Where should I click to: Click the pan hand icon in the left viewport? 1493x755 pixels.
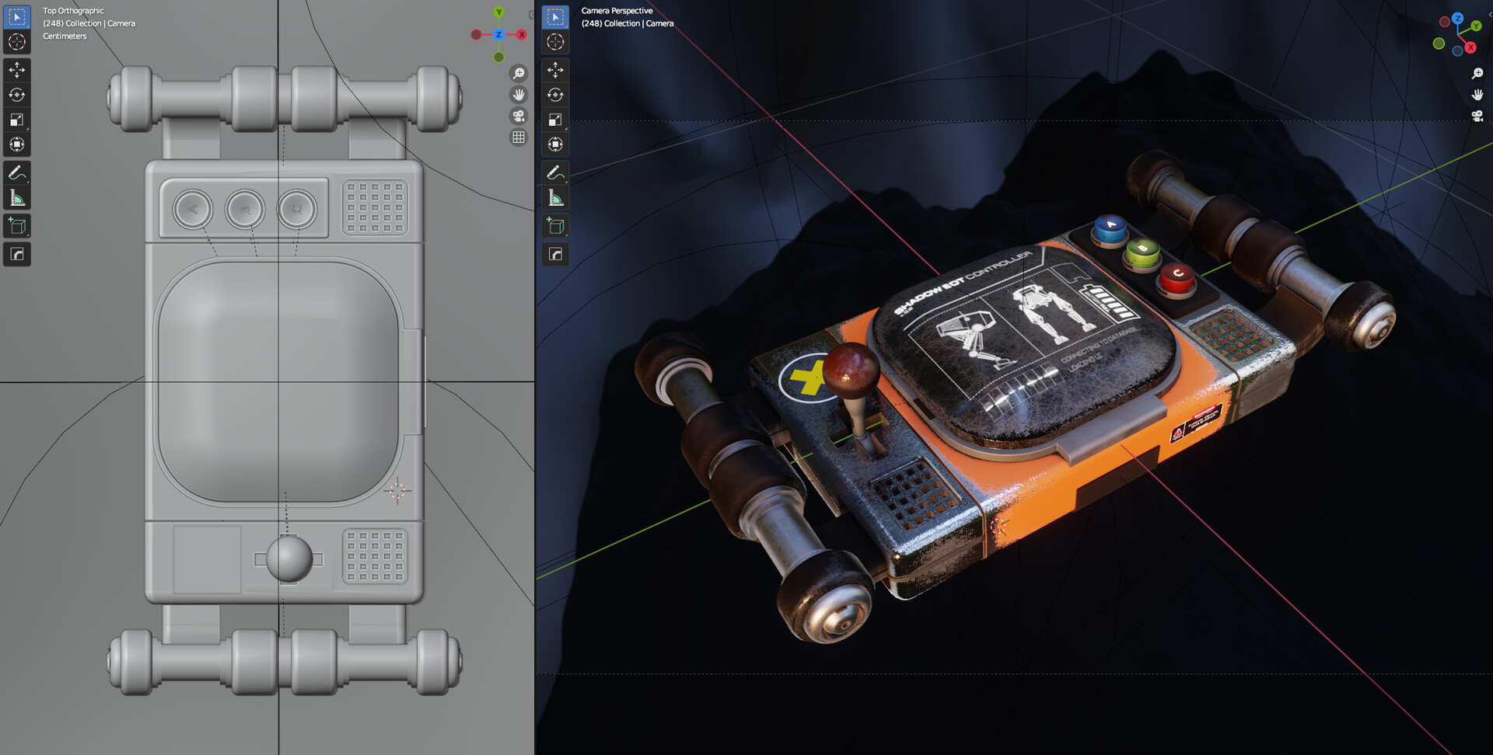[519, 95]
